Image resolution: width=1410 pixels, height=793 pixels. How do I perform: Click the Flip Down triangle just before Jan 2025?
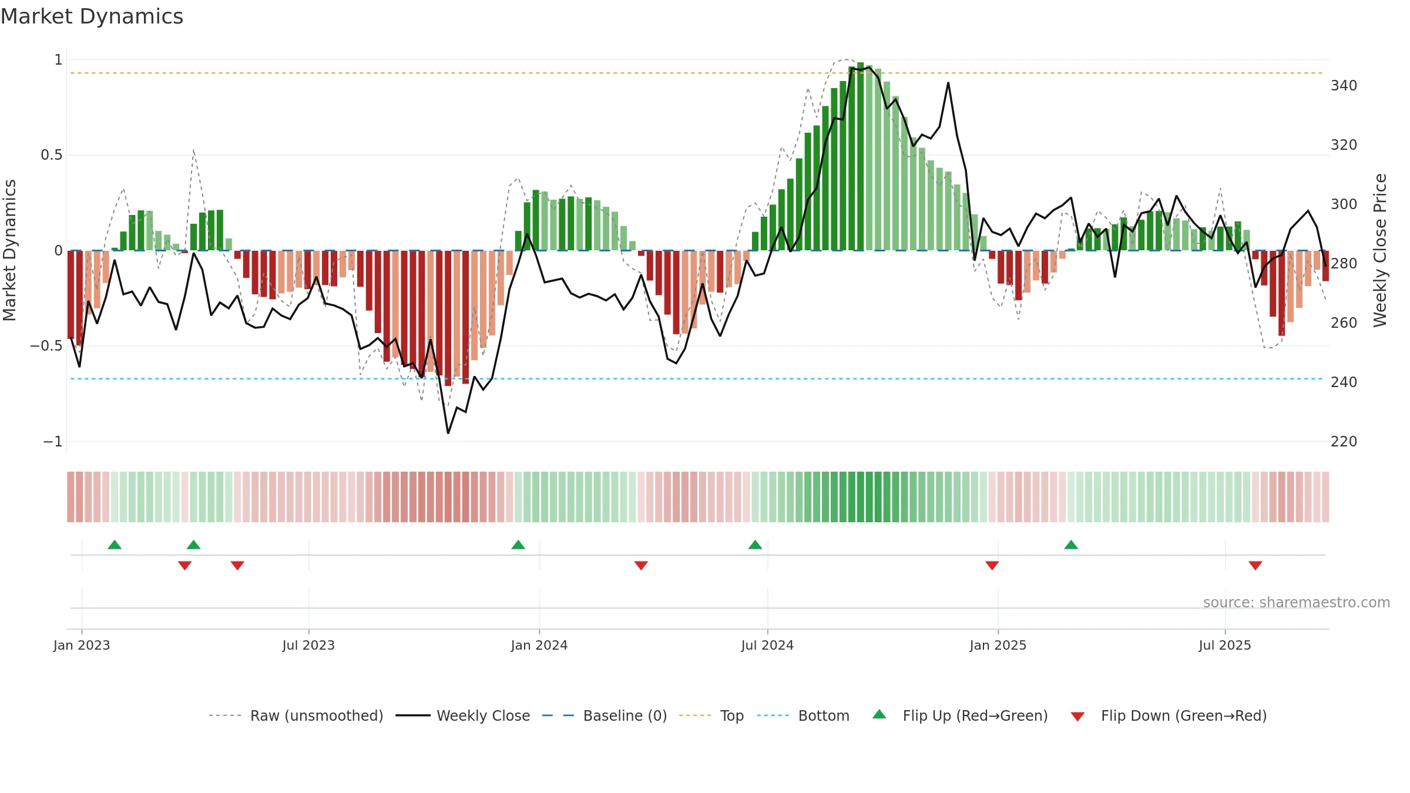coord(992,566)
